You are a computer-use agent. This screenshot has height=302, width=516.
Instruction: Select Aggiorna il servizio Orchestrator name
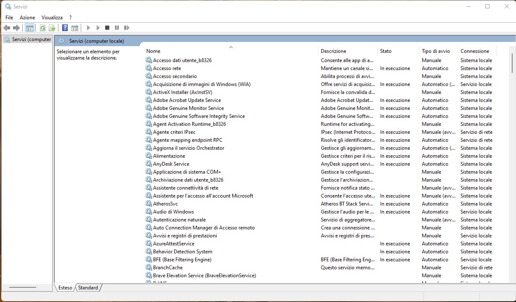188,148
